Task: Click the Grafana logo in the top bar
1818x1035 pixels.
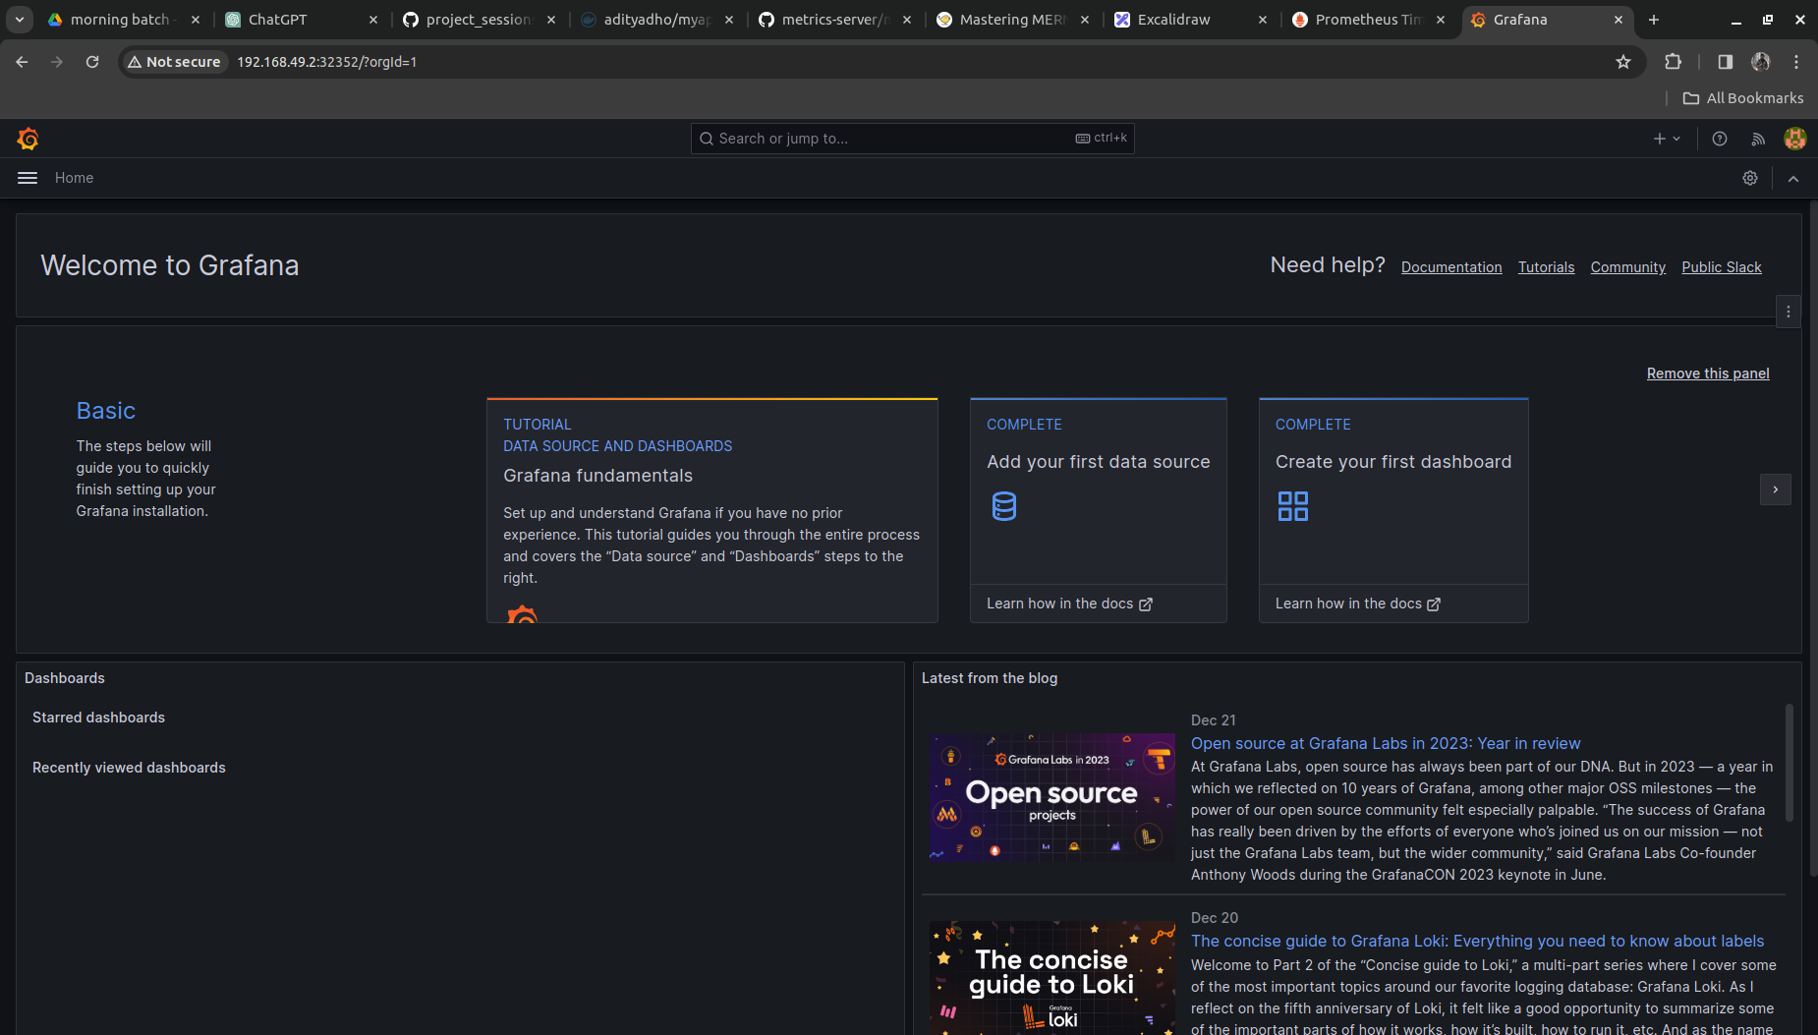Action: [x=28, y=139]
